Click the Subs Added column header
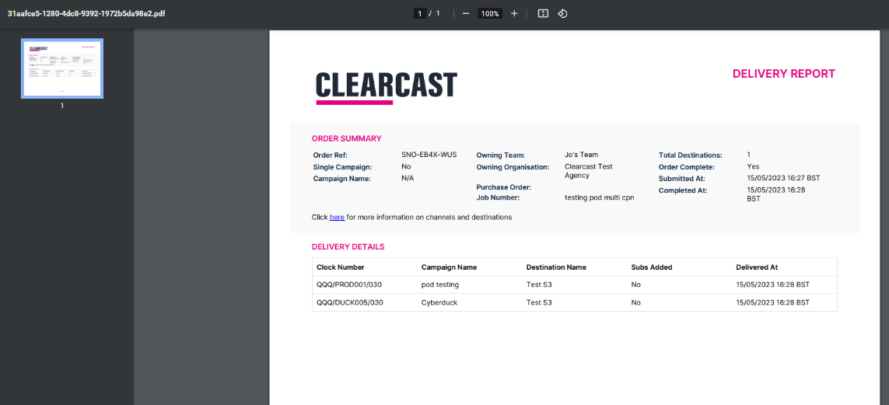 pos(652,267)
